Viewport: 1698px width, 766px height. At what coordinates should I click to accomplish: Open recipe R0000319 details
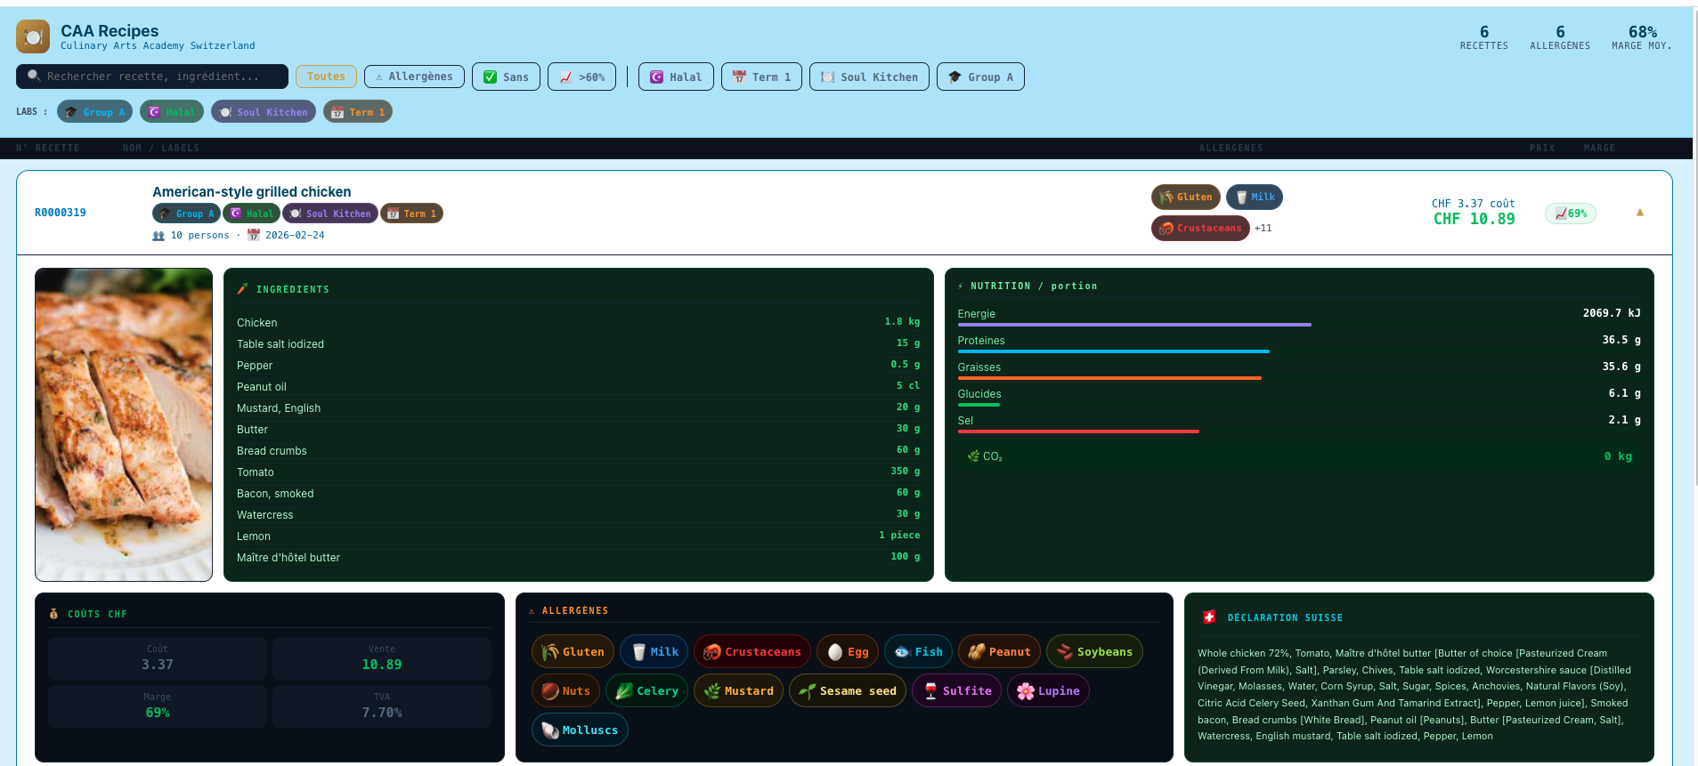(61, 213)
